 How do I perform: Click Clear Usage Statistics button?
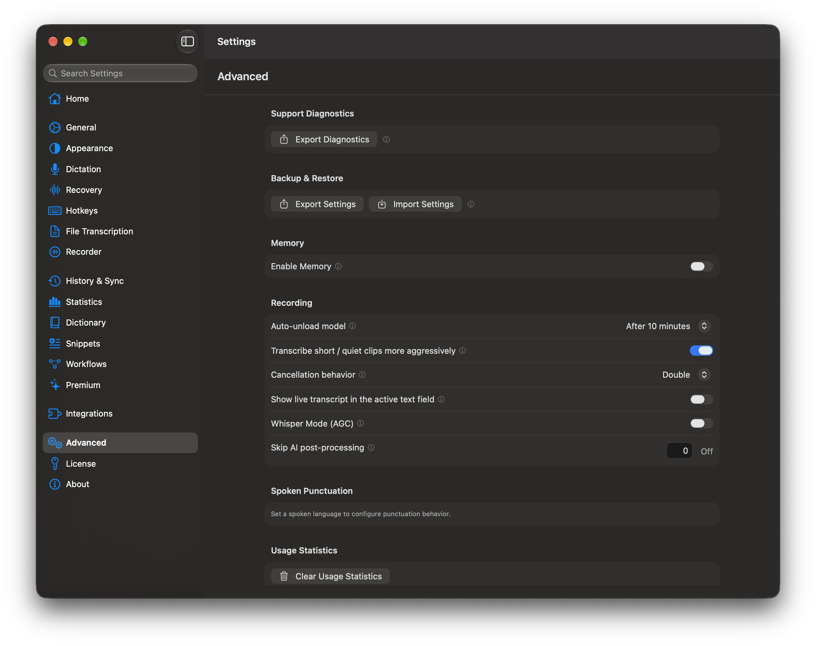point(330,576)
